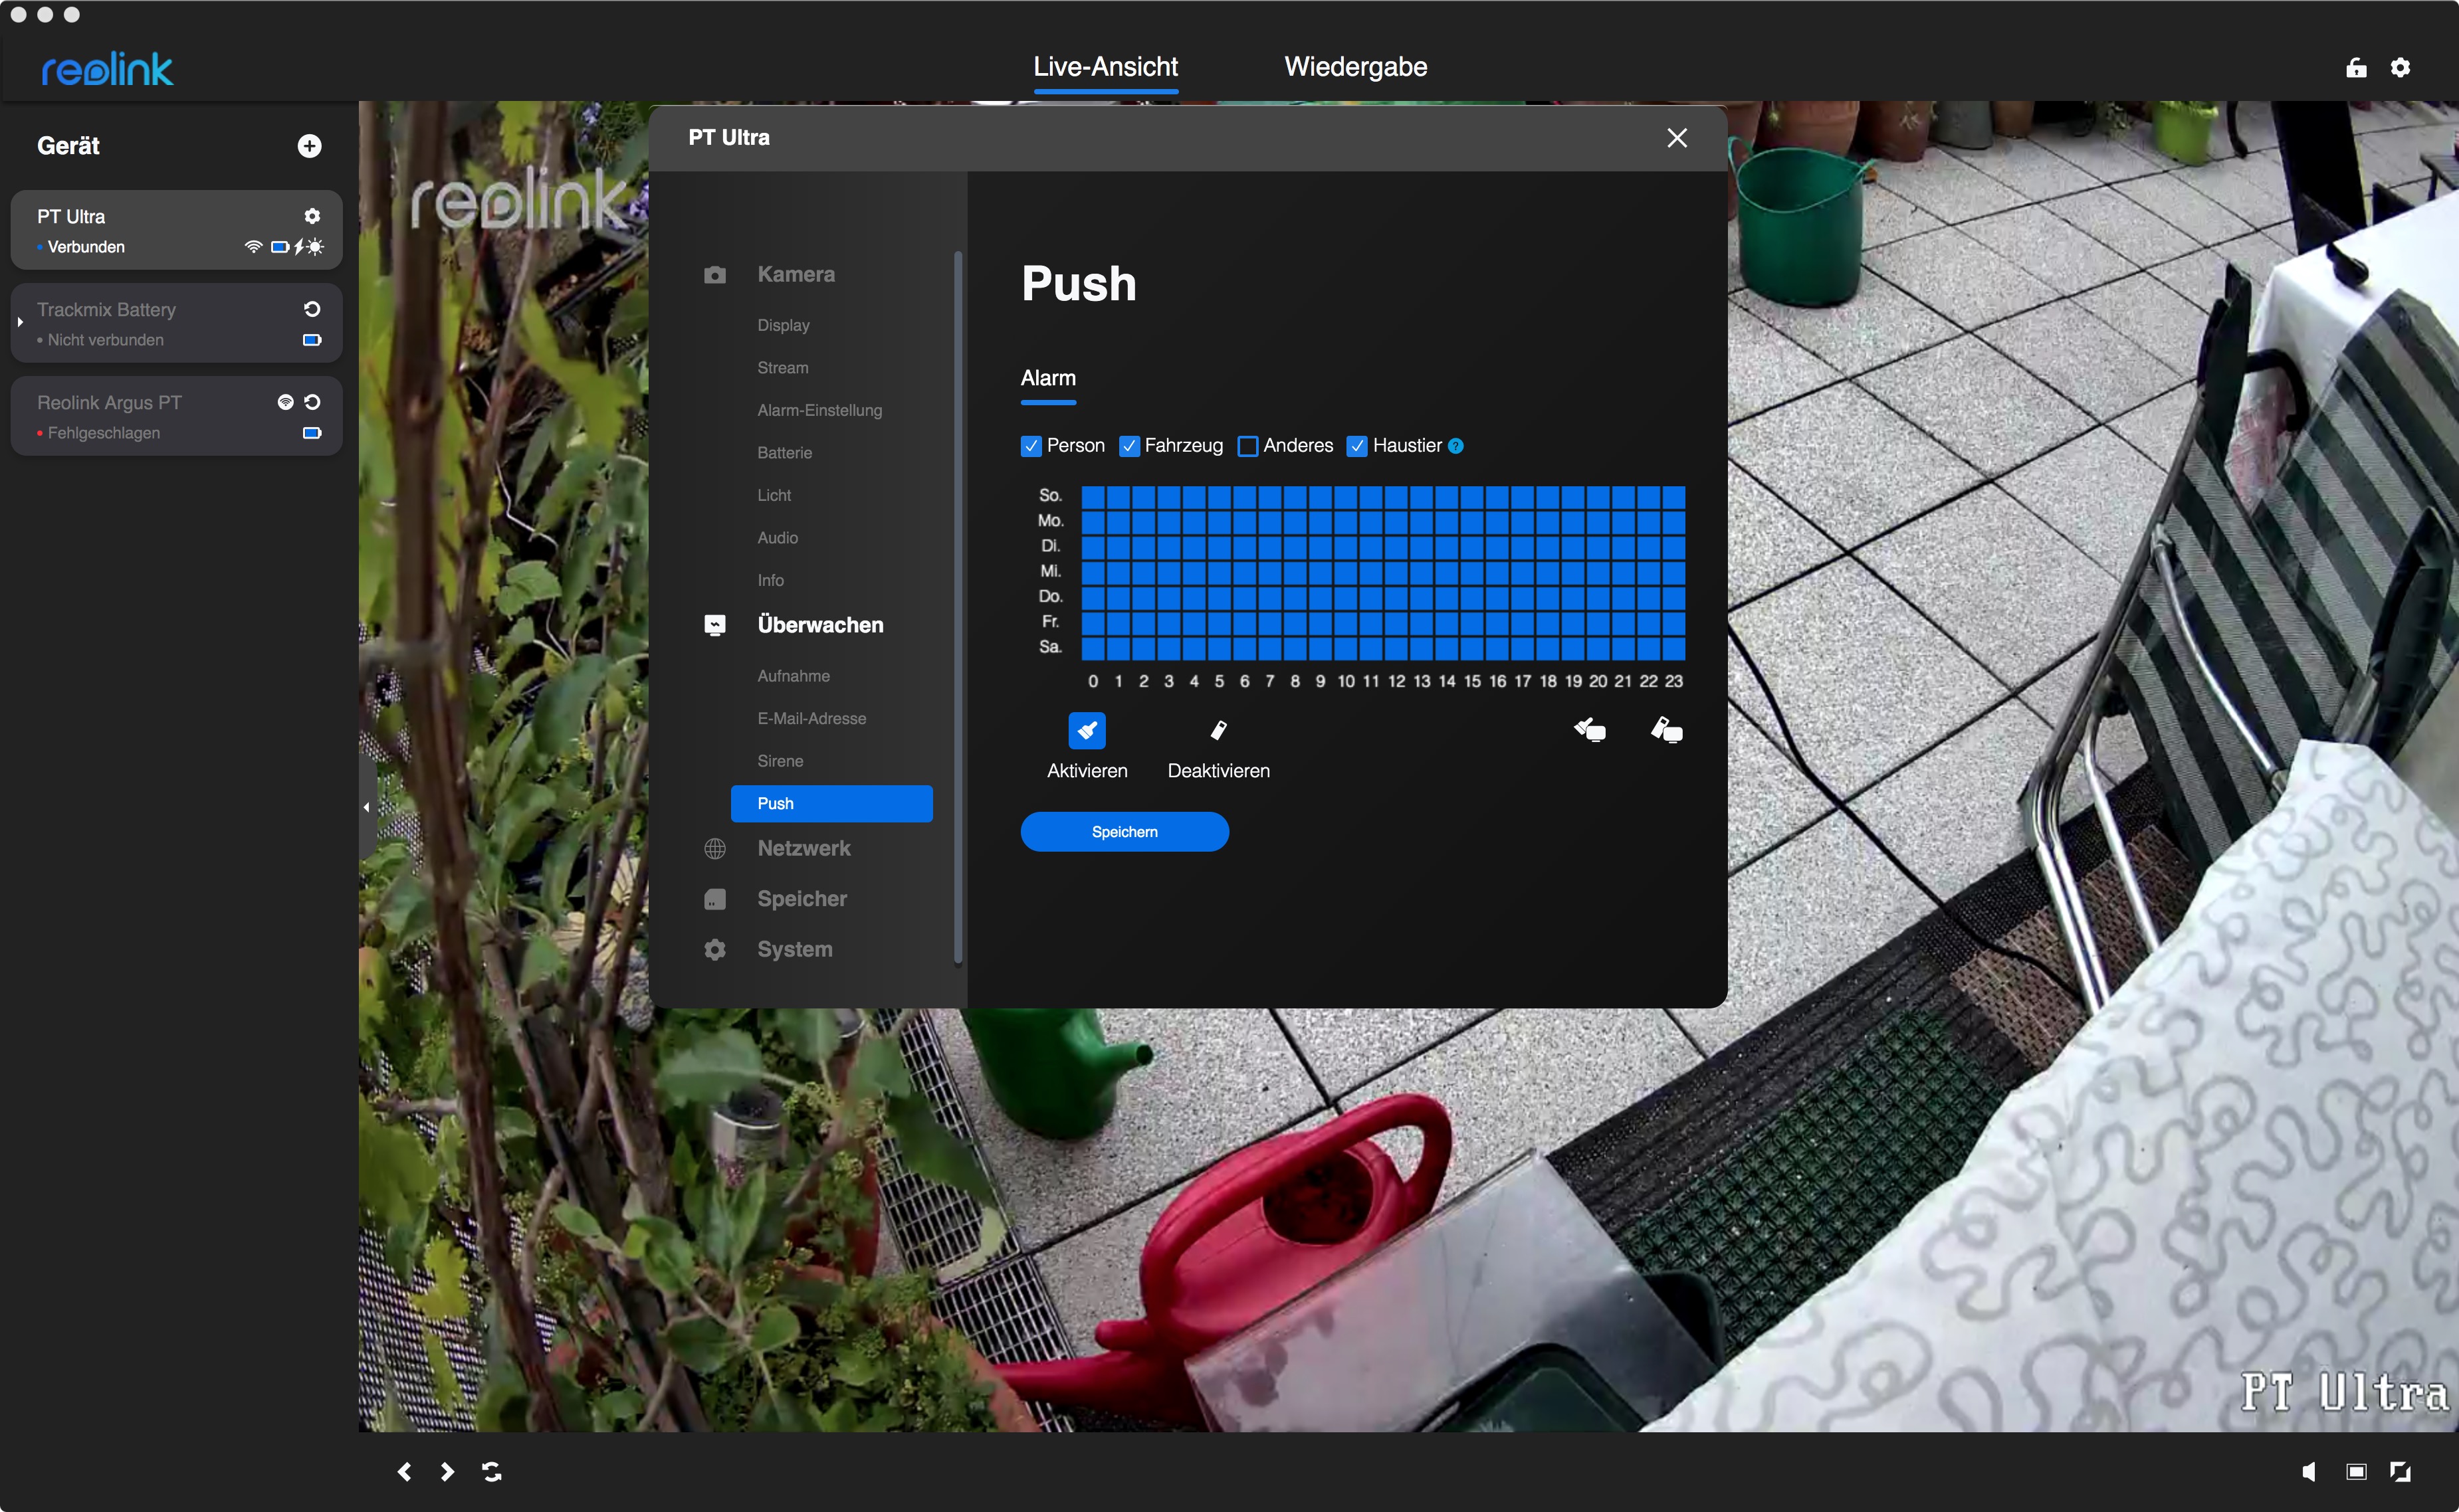Open app settings gear in top bar
2459x1512 pixels.
click(2400, 67)
